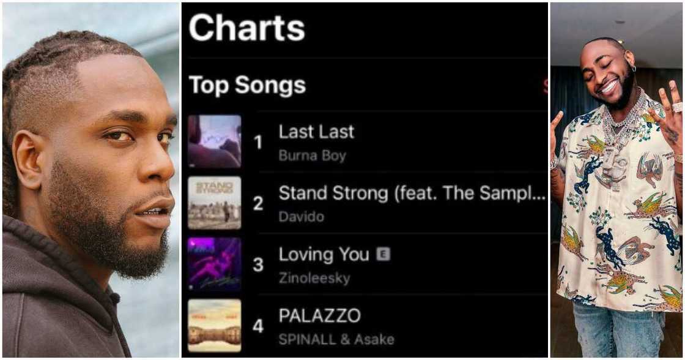Open photo of man in patterned shirt

coord(616,180)
